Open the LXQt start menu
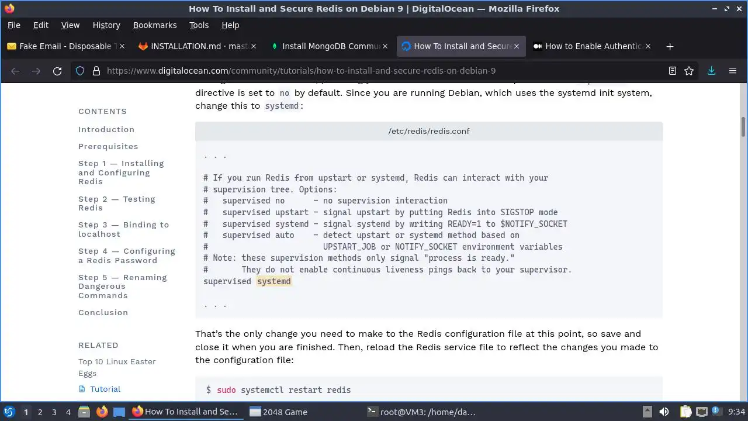748x421 pixels. pyautogui.click(x=9, y=412)
